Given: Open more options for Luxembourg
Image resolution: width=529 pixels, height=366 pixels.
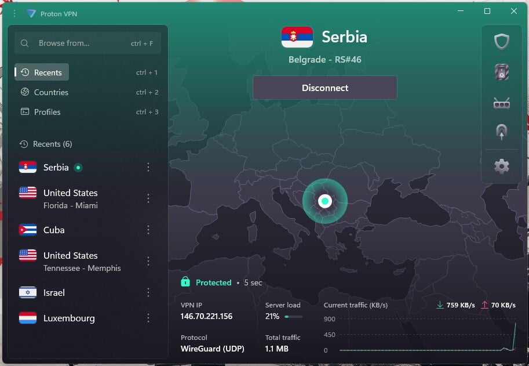Looking at the screenshot, I should coord(148,318).
